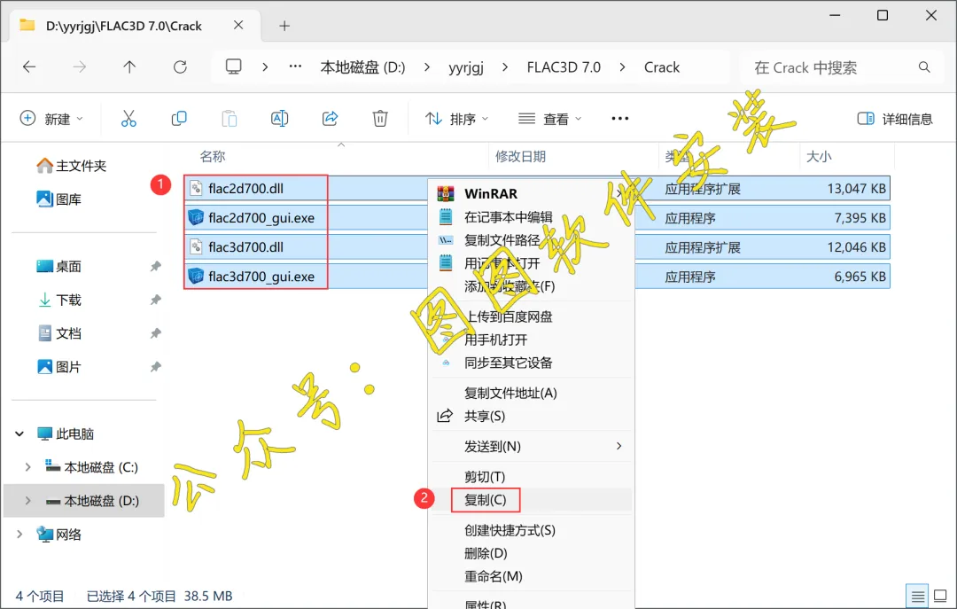This screenshot has width=957, height=609.
Task: Expand 本地磁盘 (C:) tree node
Action: [28, 467]
